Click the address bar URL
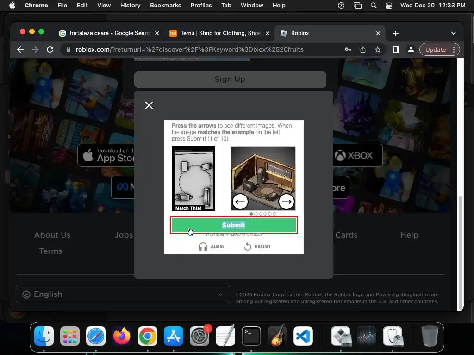The width and height of the screenshot is (474, 355). pos(189,49)
